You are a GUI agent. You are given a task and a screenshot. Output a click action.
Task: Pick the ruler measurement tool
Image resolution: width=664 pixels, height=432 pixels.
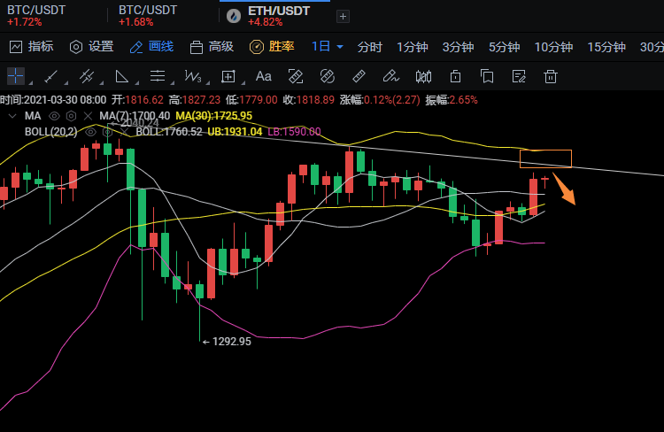point(359,77)
